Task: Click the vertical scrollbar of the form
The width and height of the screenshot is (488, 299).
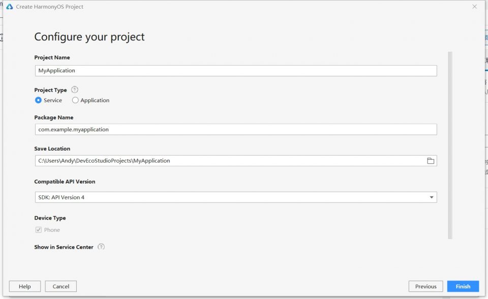Action: (x=450, y=145)
